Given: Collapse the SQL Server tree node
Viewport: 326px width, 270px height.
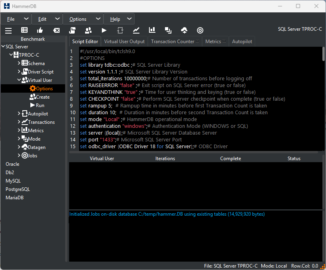Looking at the screenshot, I should 3,46.
